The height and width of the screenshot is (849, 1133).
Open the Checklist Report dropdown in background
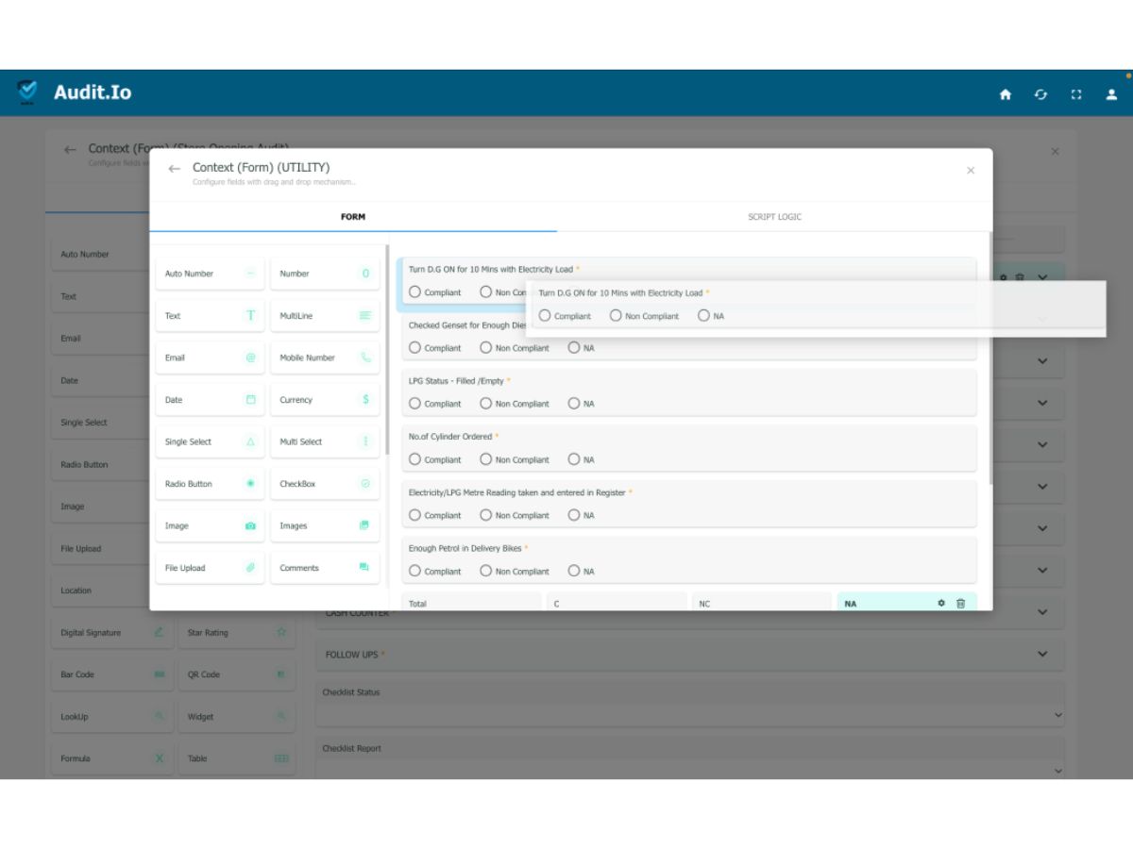(x=690, y=771)
